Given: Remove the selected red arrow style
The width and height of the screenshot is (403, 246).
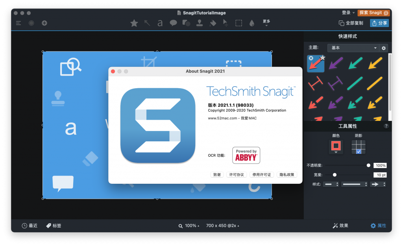Looking at the screenshot, I should pyautogui.click(x=311, y=58).
